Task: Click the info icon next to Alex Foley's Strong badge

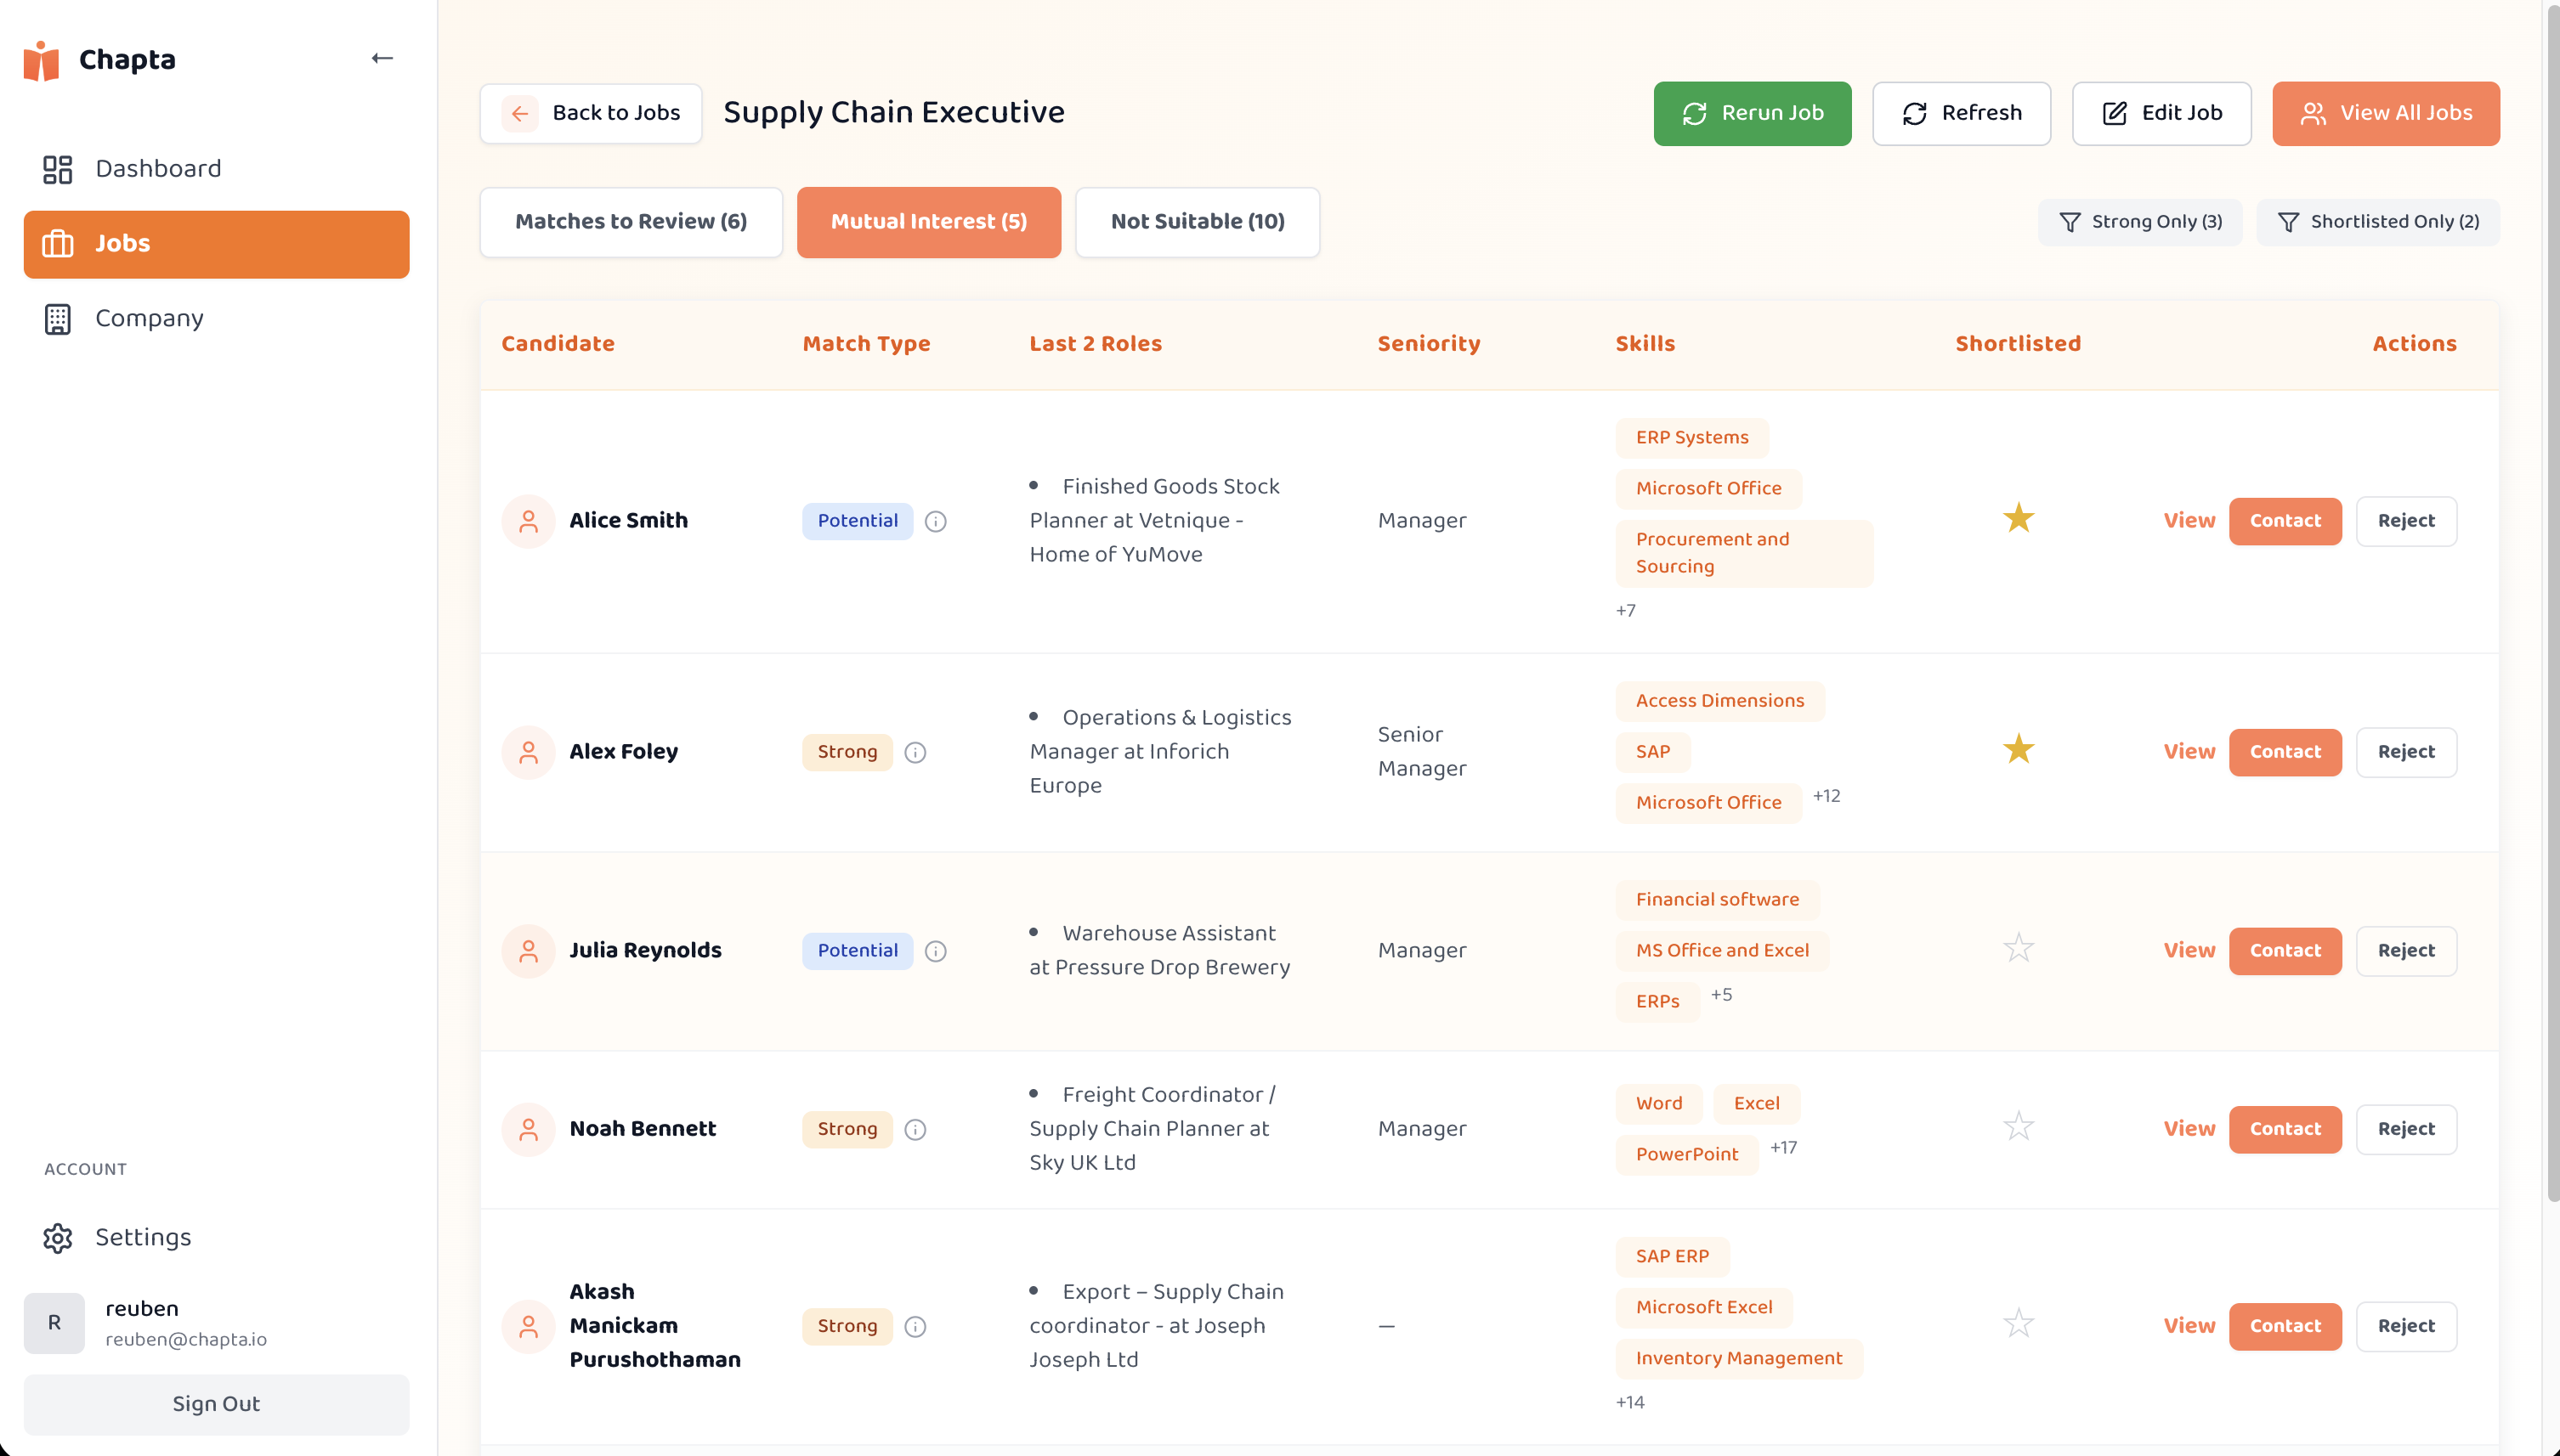Action: point(916,751)
